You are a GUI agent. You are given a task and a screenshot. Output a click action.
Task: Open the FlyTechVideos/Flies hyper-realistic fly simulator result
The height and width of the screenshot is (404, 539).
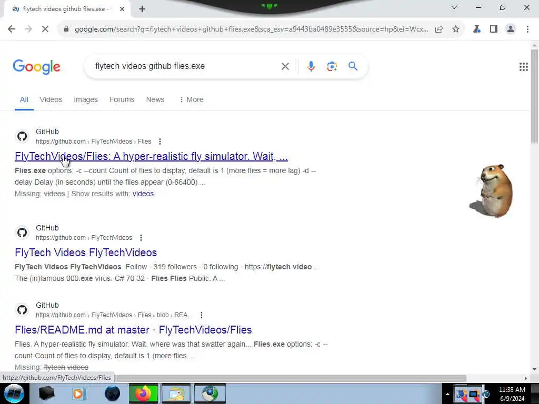[151, 156]
